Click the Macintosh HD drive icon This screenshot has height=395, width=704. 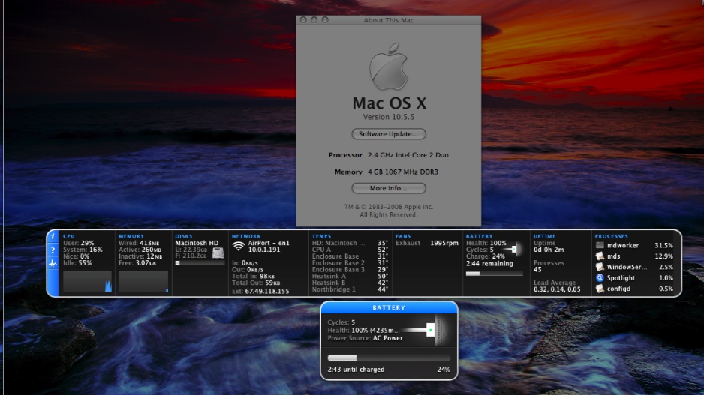pos(218,253)
